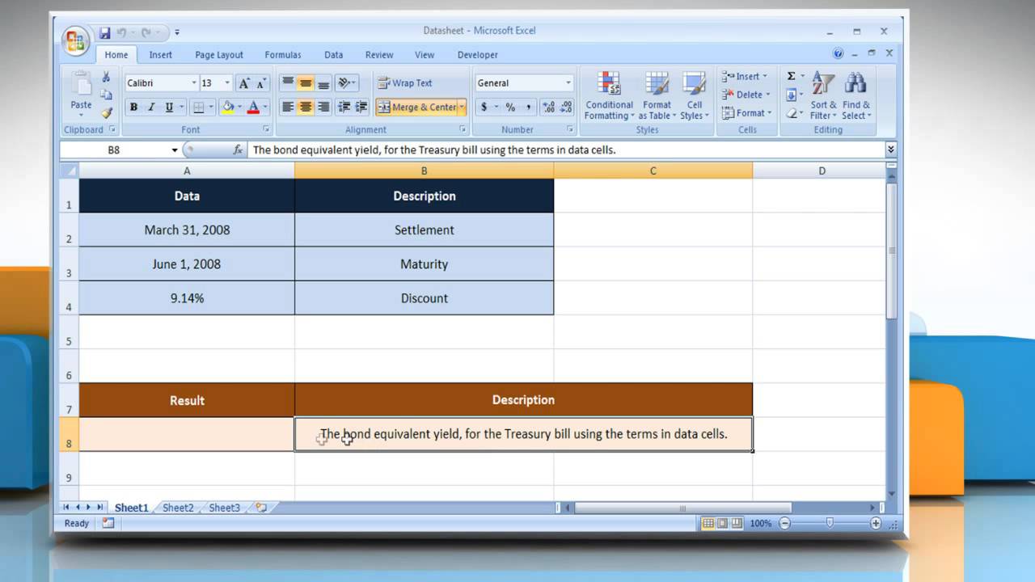Click the Copy icon in Clipboard group
Viewport: 1035px width, 582px height.
[x=106, y=95]
